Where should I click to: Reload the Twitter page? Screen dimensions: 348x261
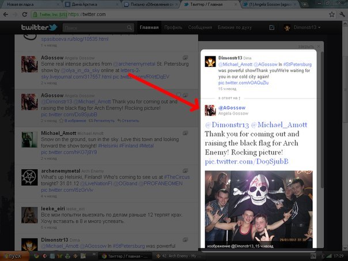[25, 14]
